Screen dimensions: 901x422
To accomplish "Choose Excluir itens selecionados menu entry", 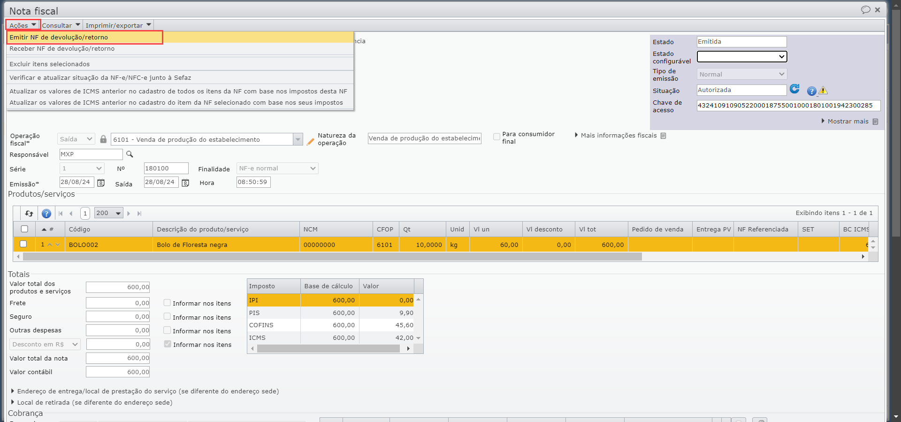I will pos(49,64).
